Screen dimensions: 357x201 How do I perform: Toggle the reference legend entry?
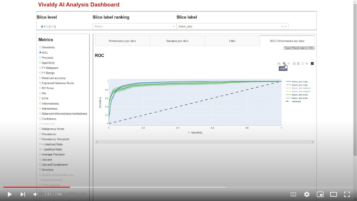click(x=293, y=101)
